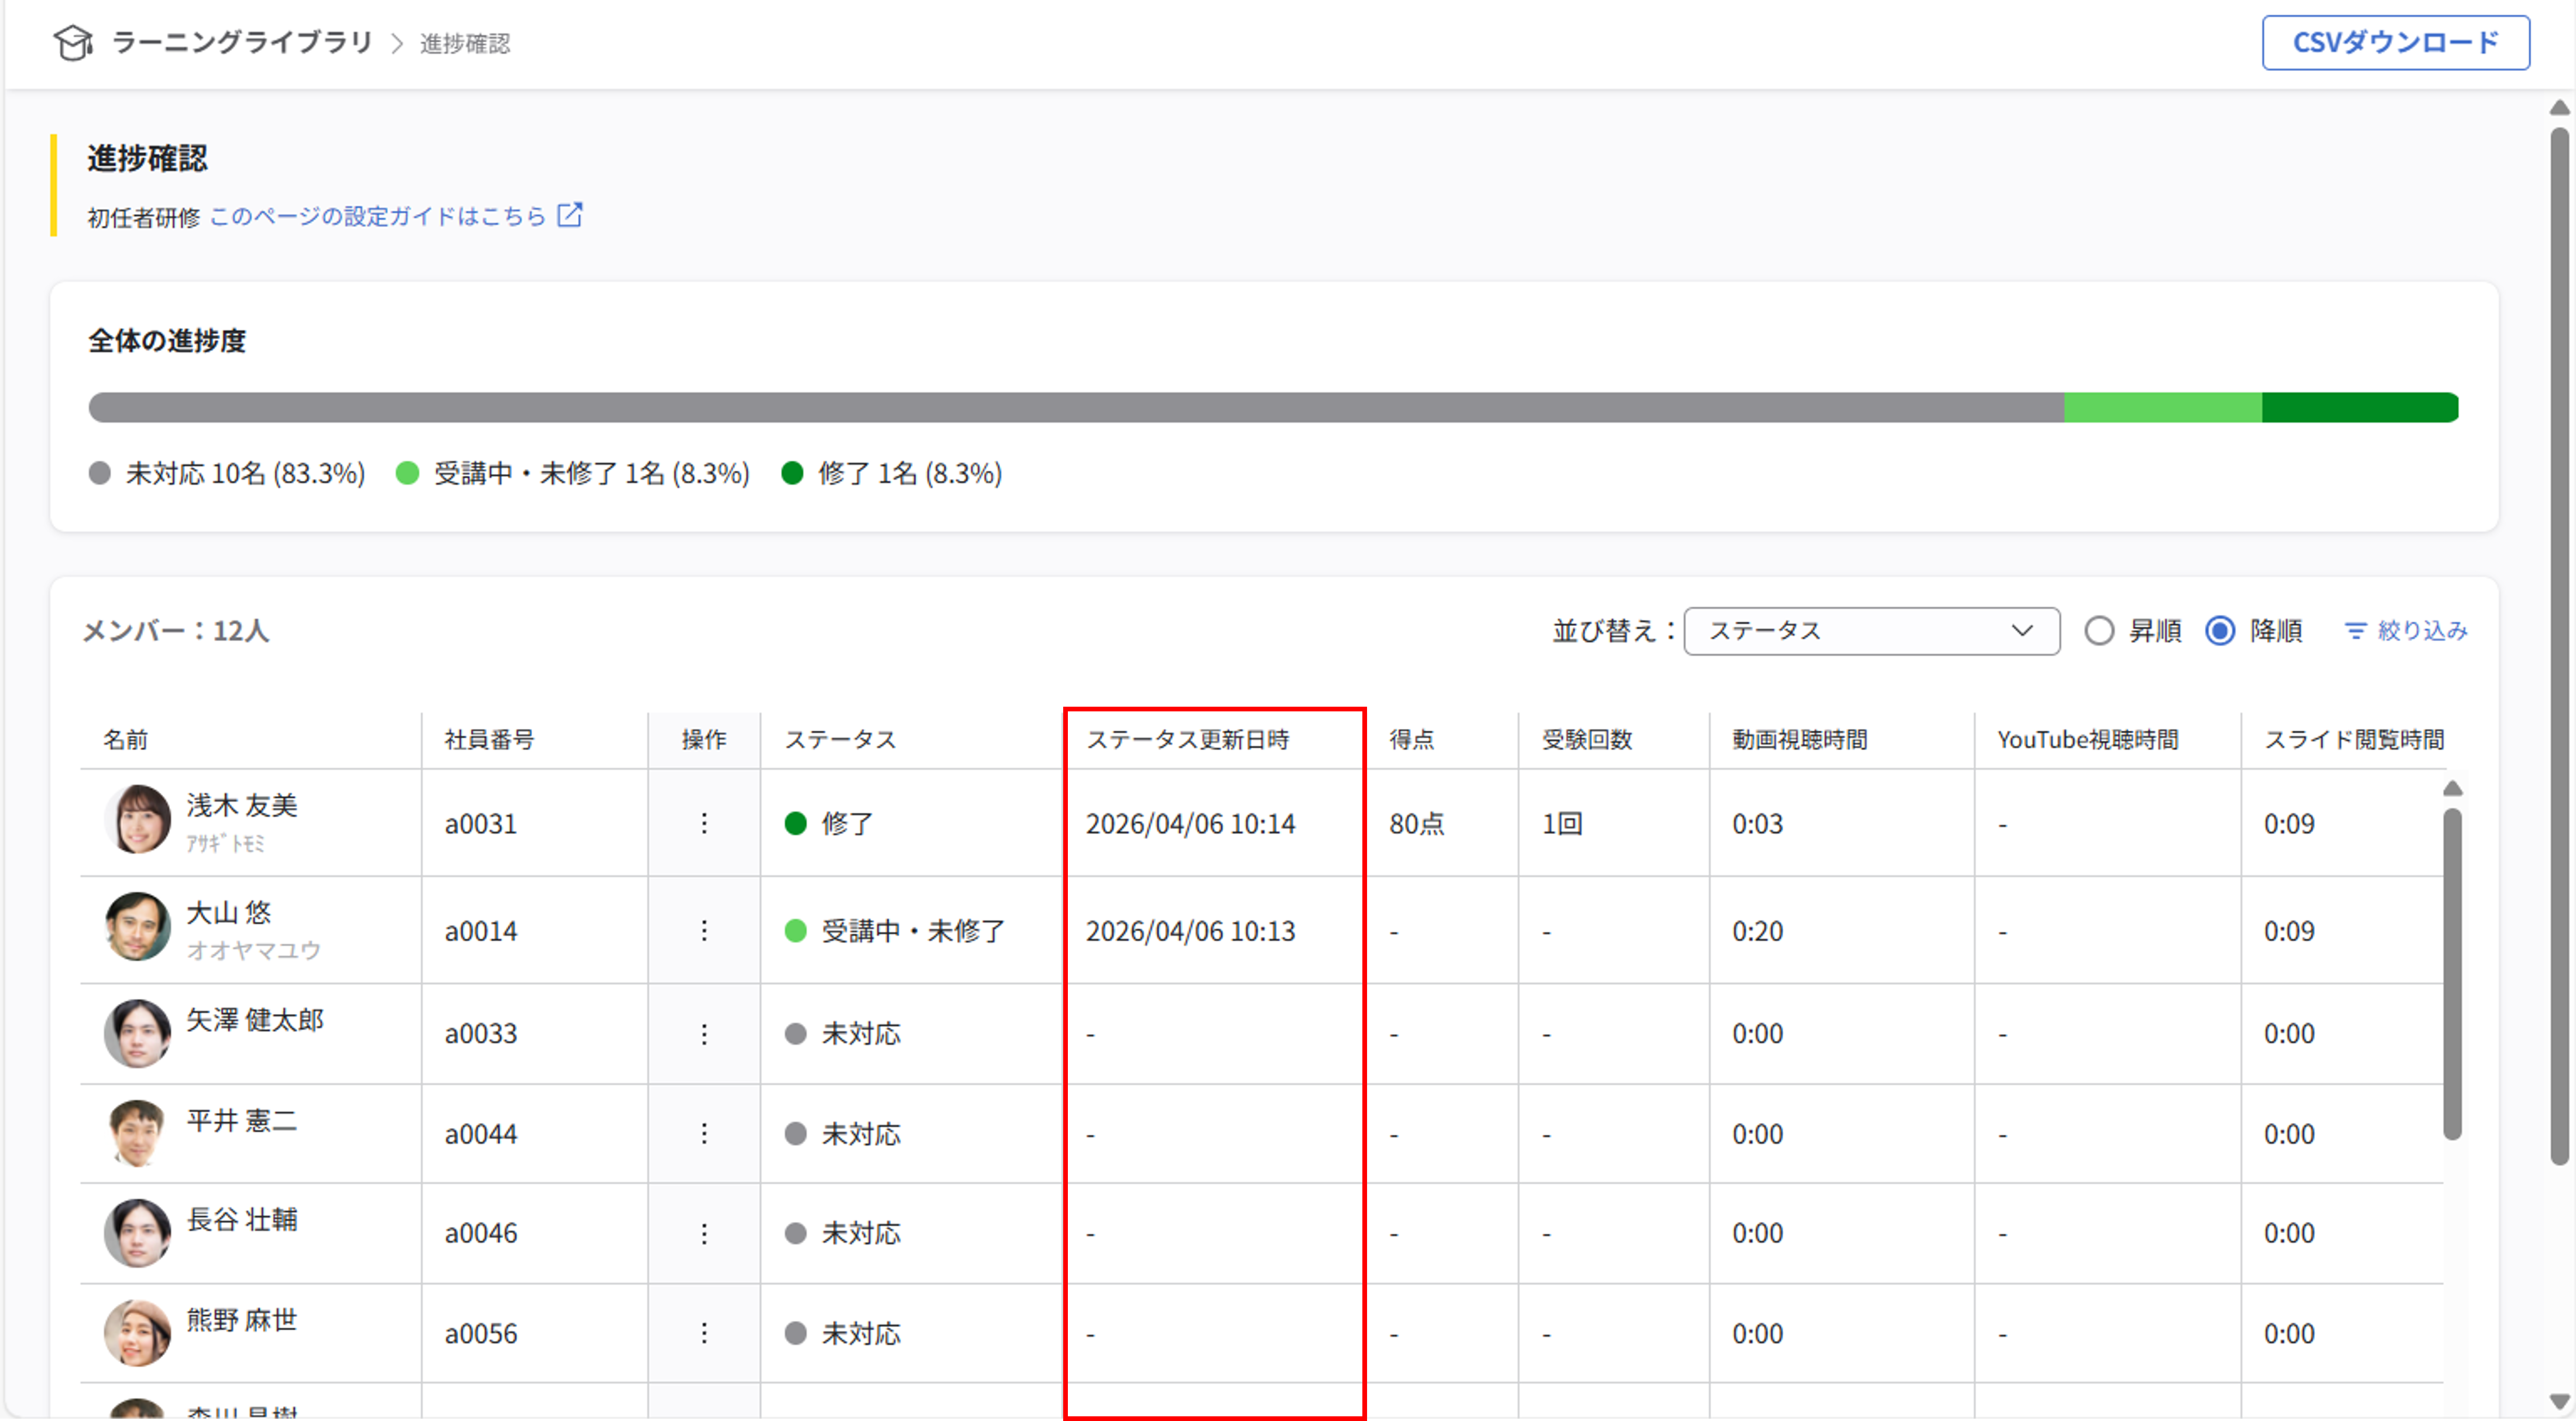Click the dark green 修了 progress bar segment

2359,408
